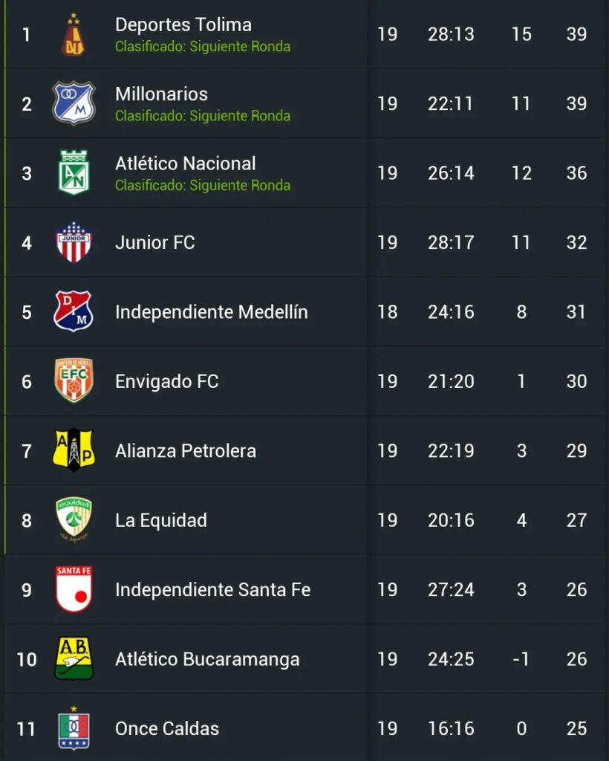The width and height of the screenshot is (609, 761).
Task: Click the La Equidad green shield
Action: pos(74,519)
